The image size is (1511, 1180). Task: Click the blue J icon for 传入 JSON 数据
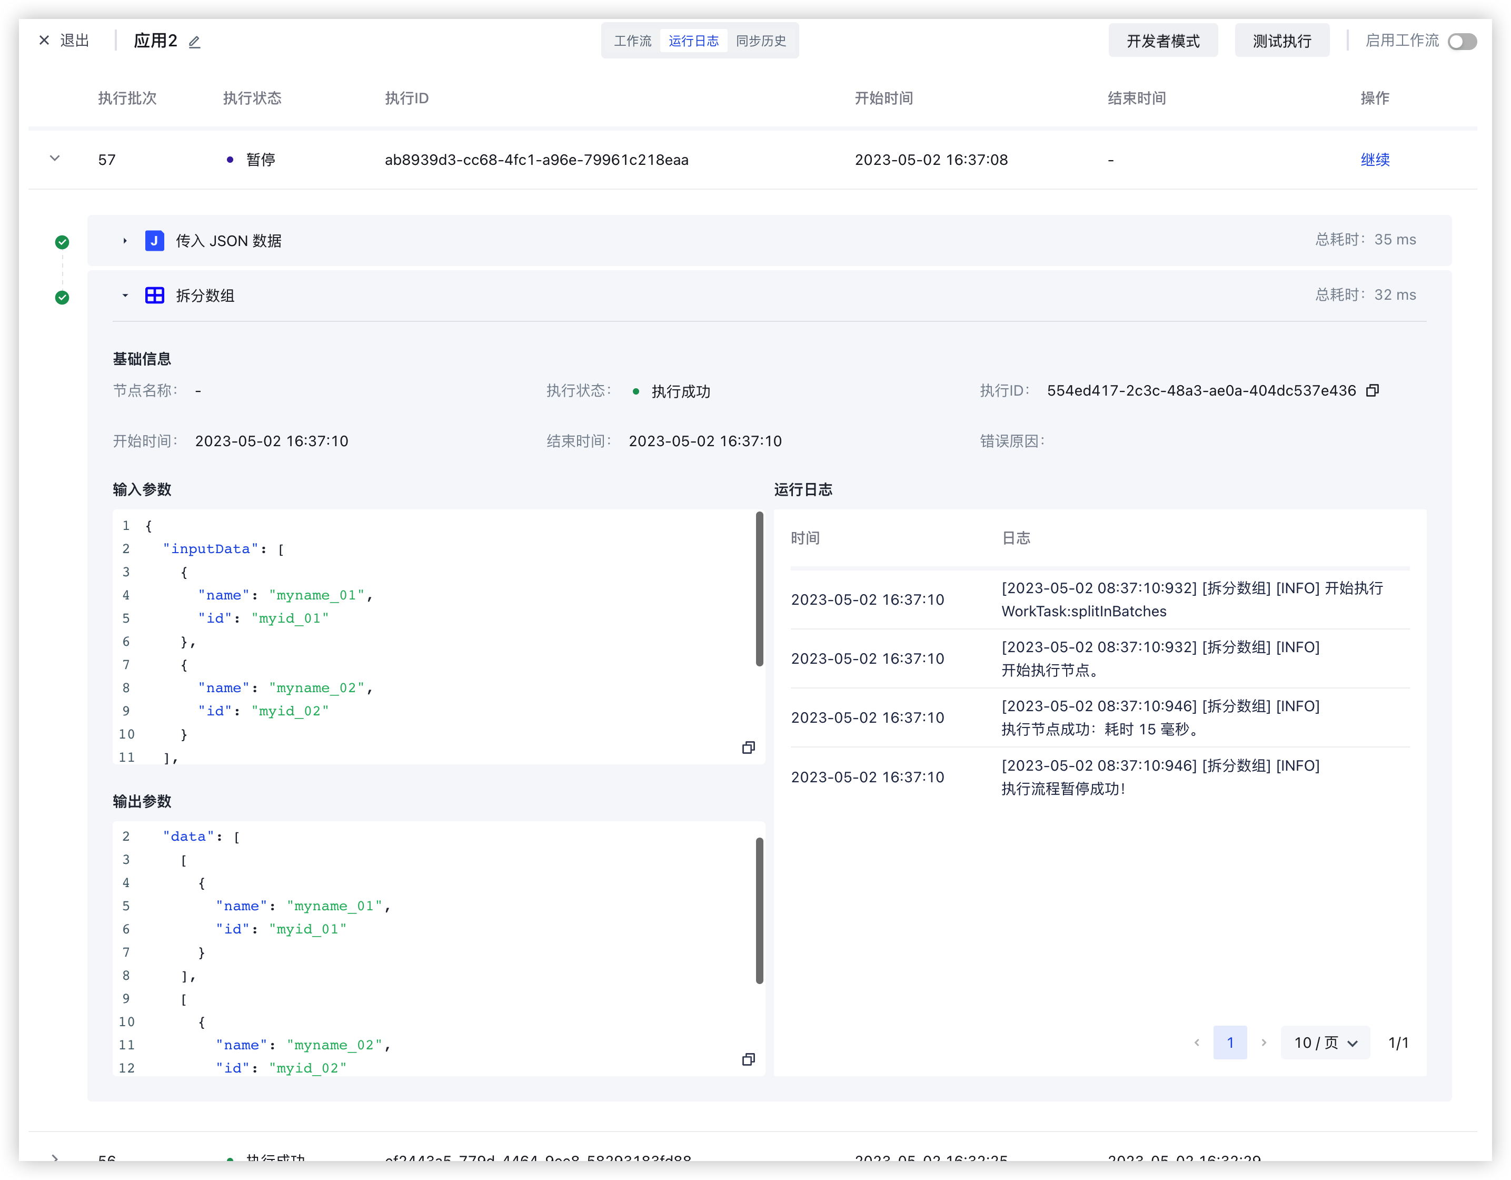pyautogui.click(x=154, y=240)
